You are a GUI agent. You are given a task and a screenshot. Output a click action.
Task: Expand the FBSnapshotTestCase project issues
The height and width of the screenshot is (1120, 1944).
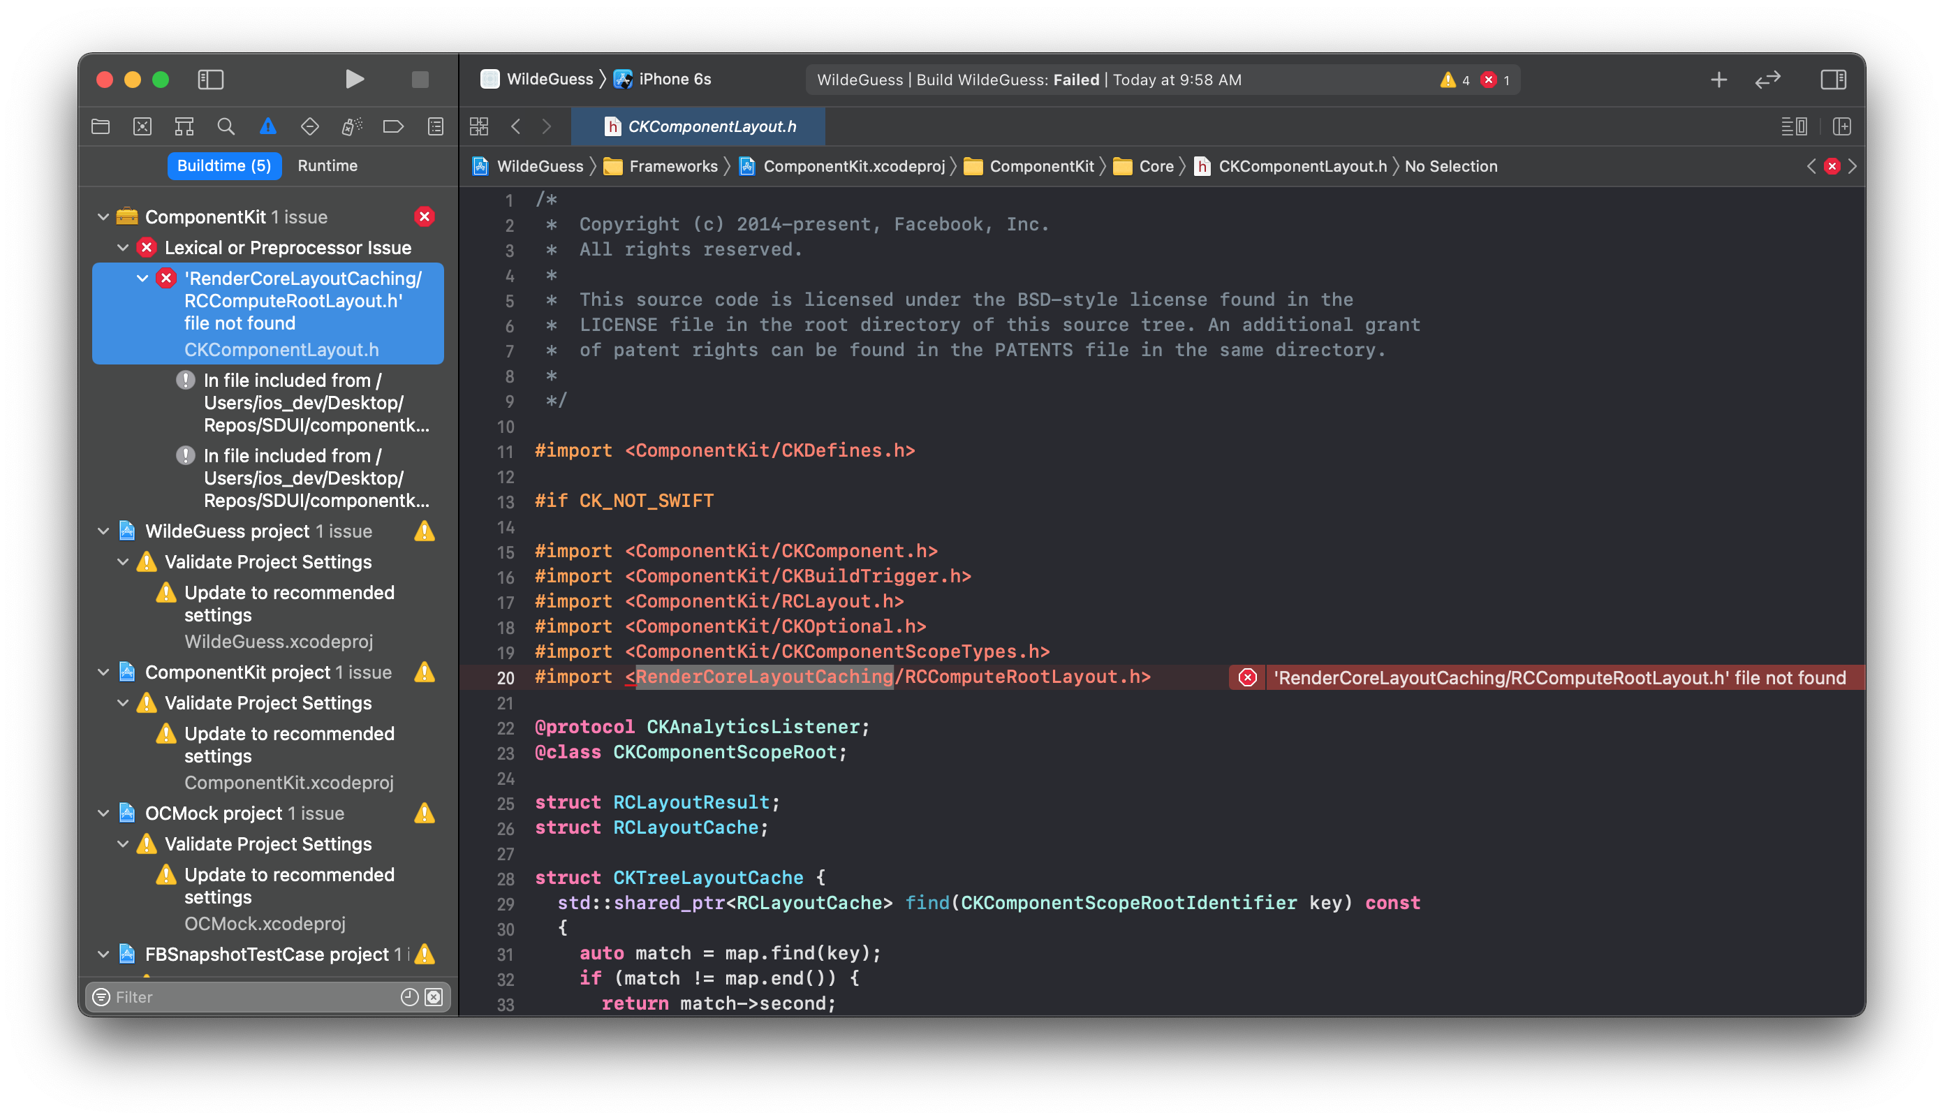pos(103,955)
